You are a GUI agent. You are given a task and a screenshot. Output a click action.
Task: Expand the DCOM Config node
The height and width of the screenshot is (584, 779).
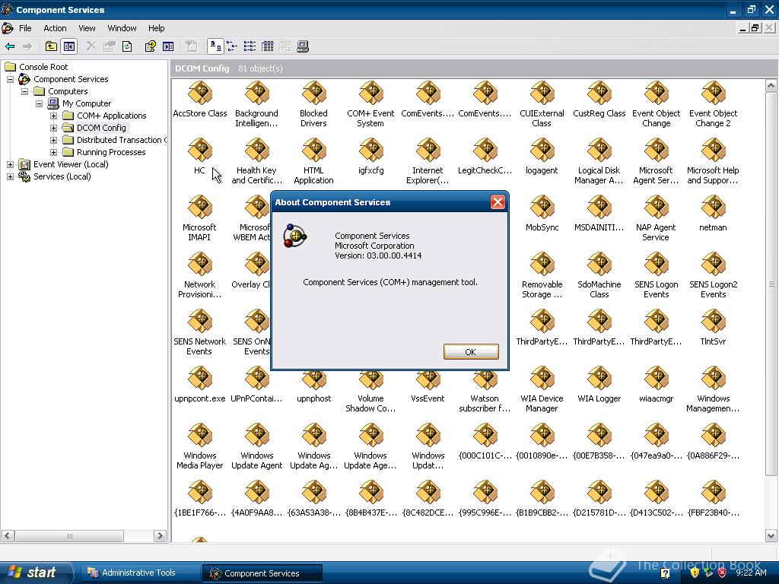[54, 128]
